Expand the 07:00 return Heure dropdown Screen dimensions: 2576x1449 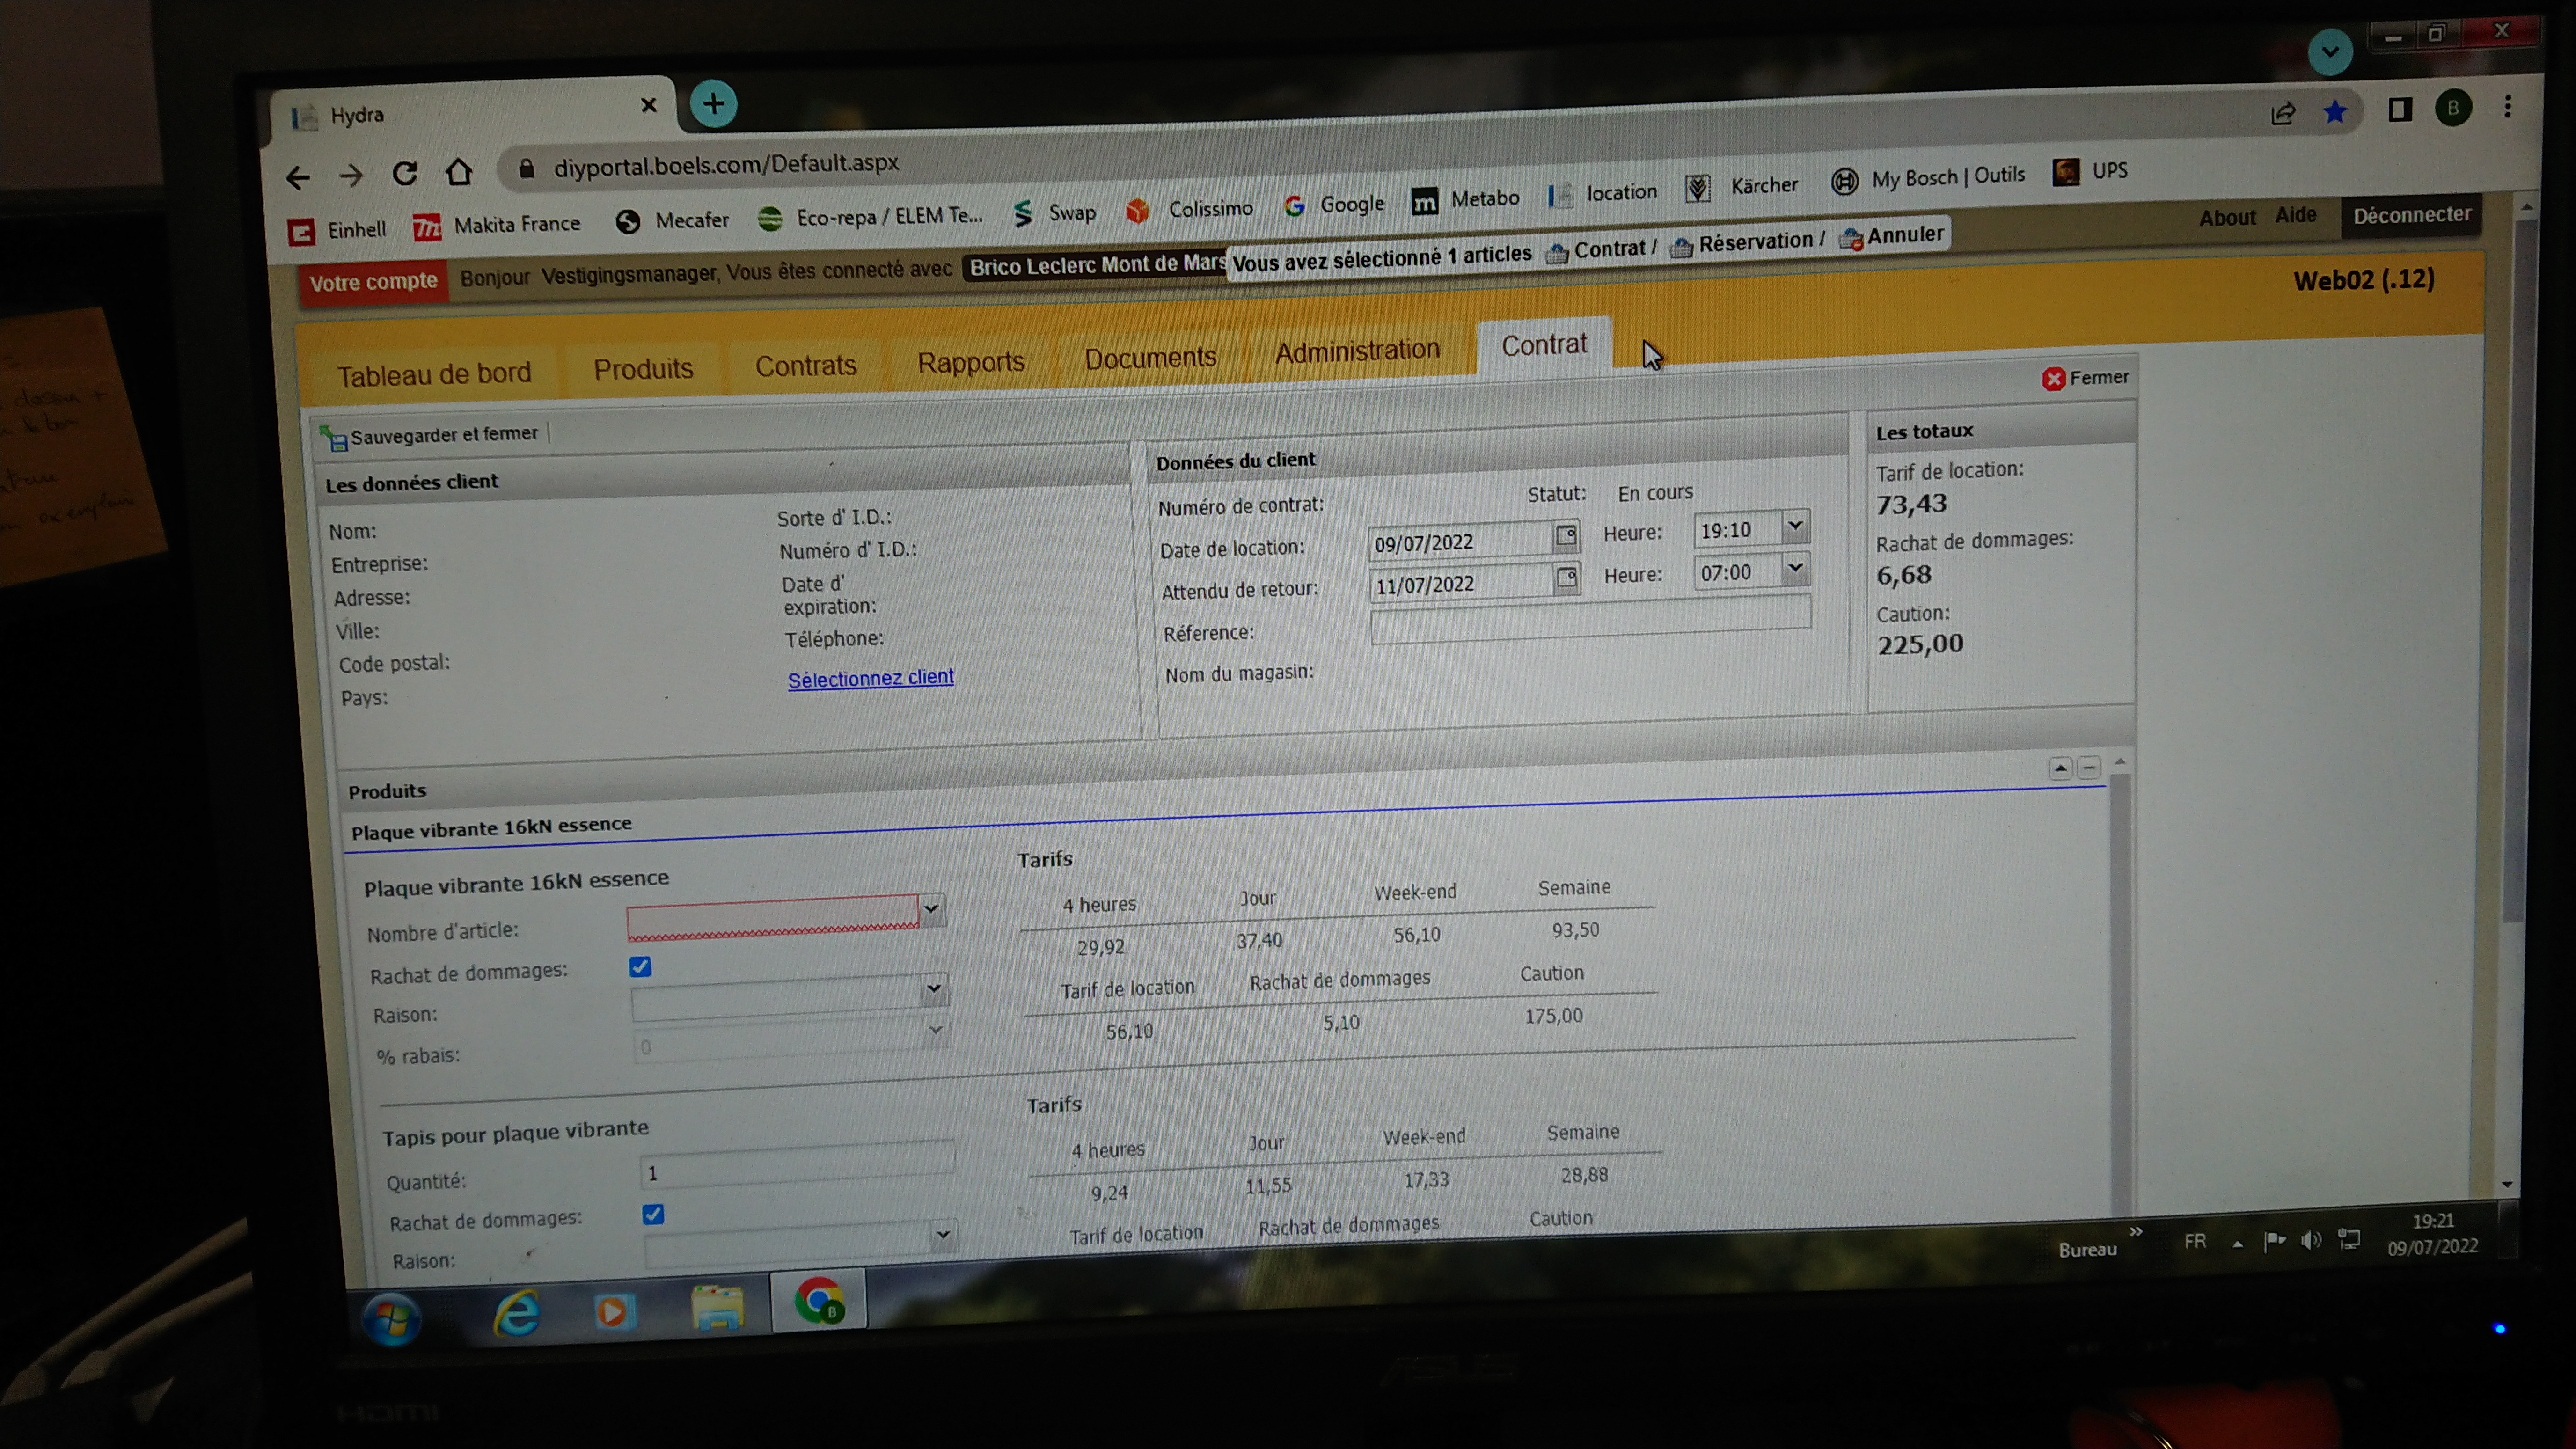1795,569
